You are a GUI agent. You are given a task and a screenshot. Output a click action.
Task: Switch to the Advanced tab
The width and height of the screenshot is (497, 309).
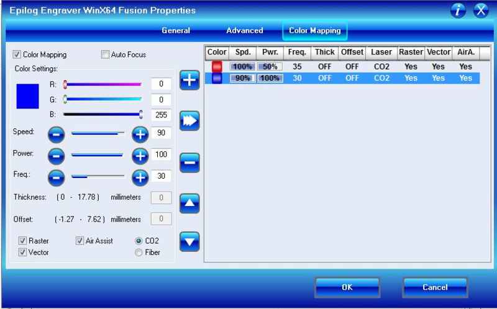tap(244, 30)
